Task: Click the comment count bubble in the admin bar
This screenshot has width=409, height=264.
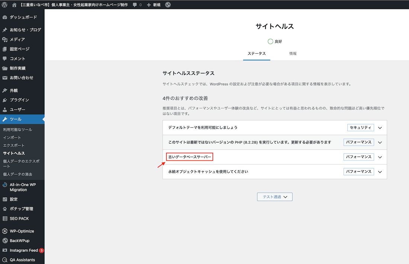Action: [x=137, y=4]
